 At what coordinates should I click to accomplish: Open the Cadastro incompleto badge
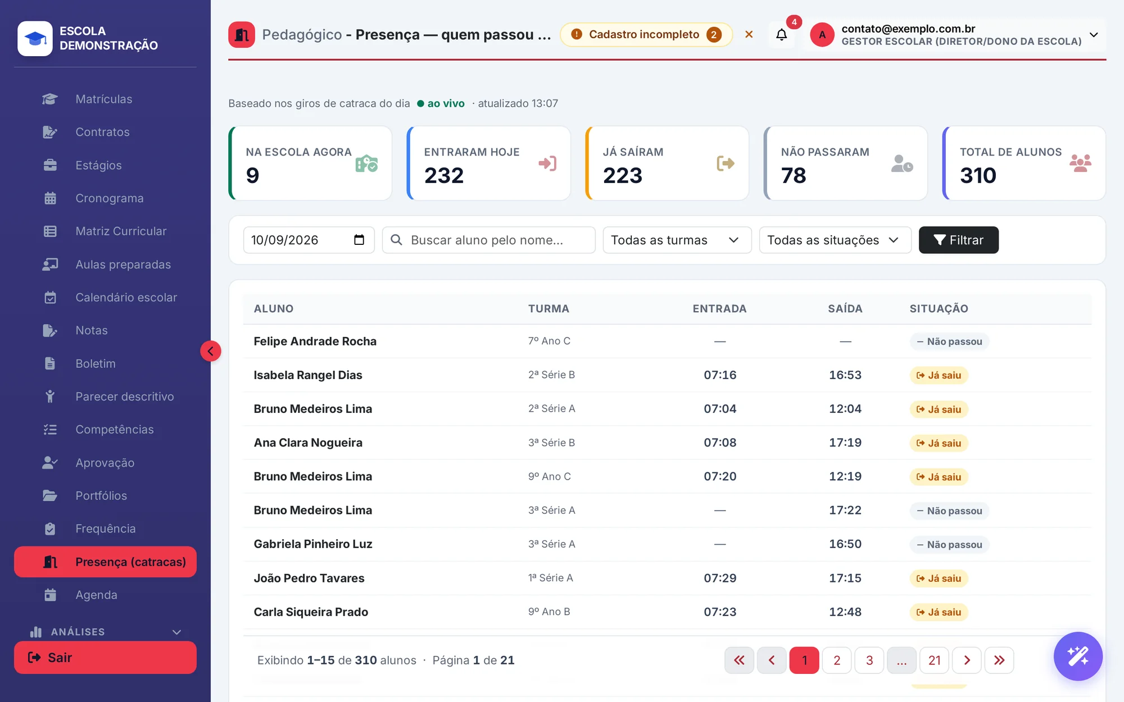[646, 35]
